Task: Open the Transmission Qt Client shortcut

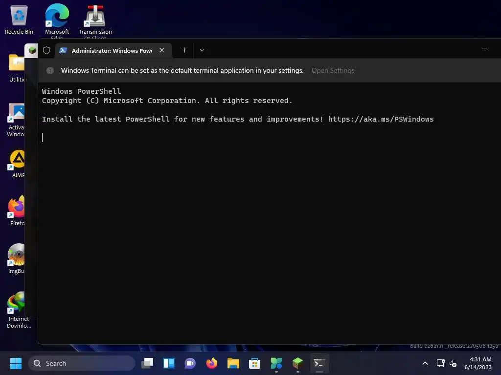Action: [x=95, y=20]
